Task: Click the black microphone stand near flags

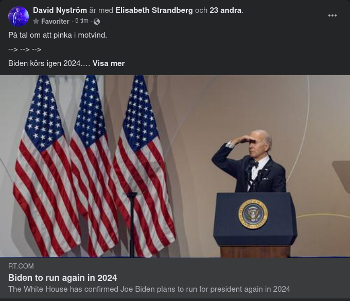Action: coord(132,225)
